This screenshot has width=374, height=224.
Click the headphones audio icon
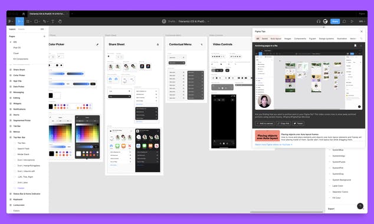318,21
